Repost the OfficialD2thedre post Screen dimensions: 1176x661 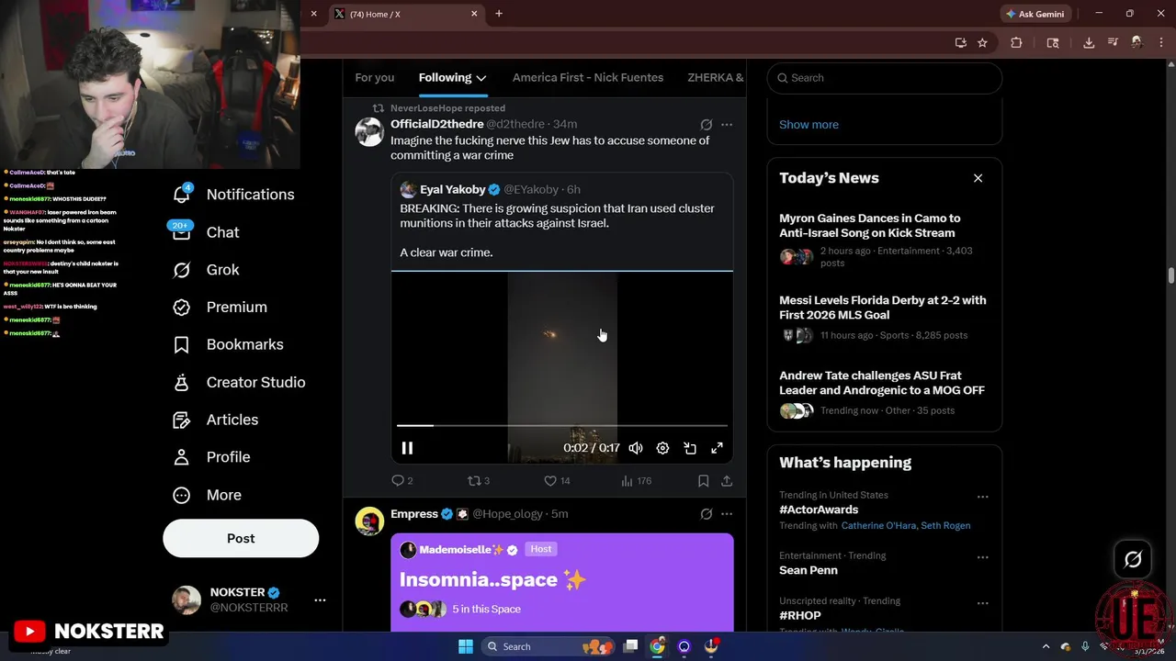479,481
